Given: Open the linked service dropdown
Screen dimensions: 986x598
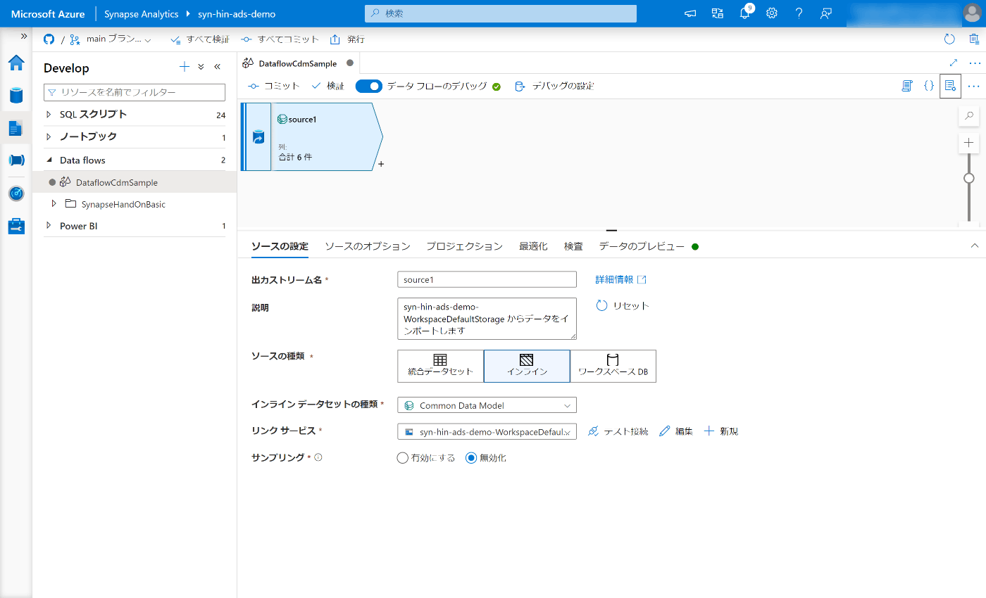Looking at the screenshot, I should (487, 431).
